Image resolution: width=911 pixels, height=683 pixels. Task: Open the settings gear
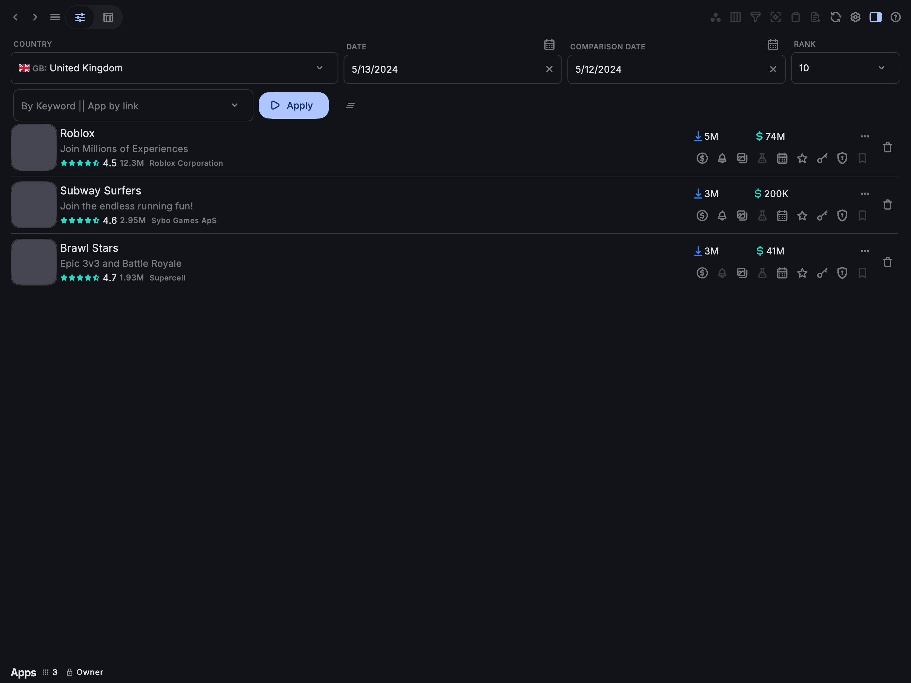pos(855,17)
